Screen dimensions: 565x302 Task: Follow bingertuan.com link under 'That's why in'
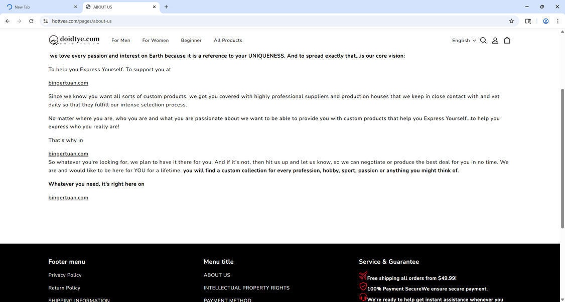click(68, 154)
